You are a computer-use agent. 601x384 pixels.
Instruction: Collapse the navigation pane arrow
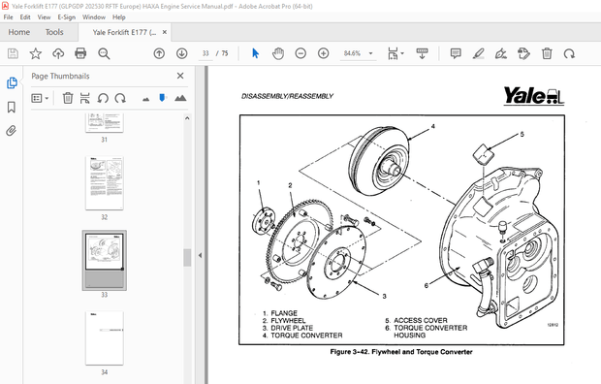pos(200,255)
